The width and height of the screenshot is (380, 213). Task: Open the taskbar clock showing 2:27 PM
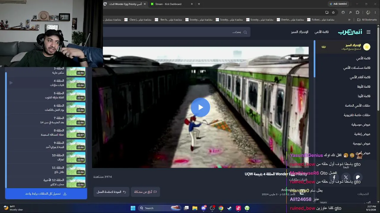click(x=371, y=208)
